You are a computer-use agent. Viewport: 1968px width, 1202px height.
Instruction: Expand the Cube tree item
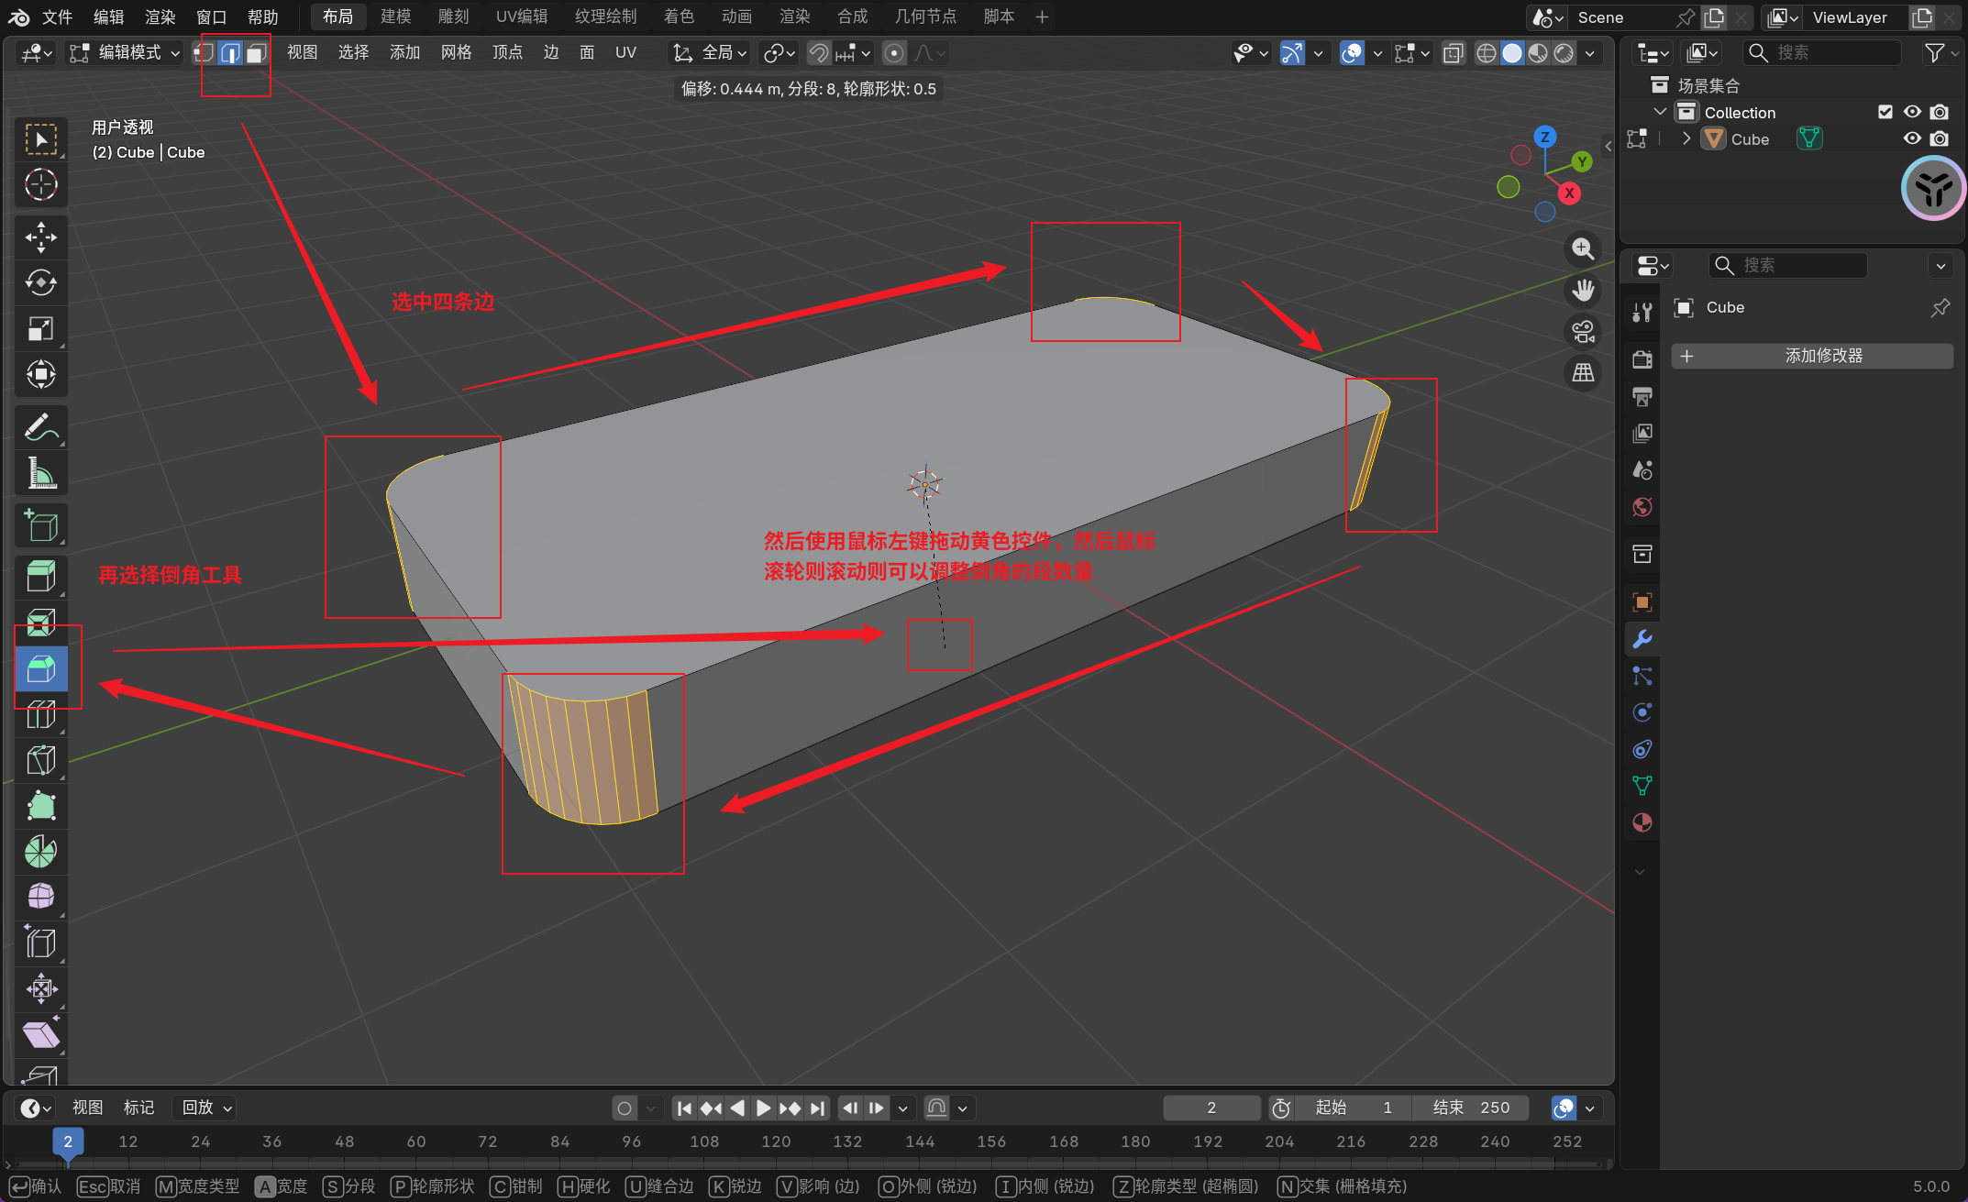[1686, 139]
